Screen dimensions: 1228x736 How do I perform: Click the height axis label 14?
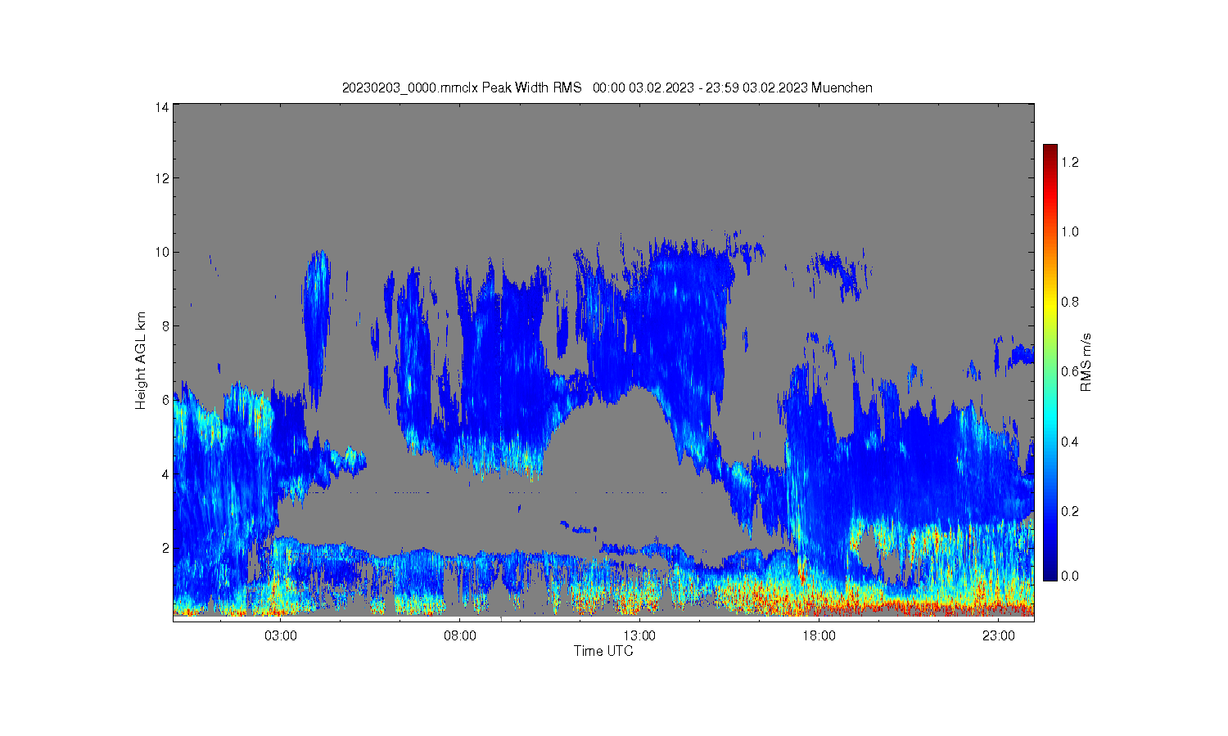162,107
